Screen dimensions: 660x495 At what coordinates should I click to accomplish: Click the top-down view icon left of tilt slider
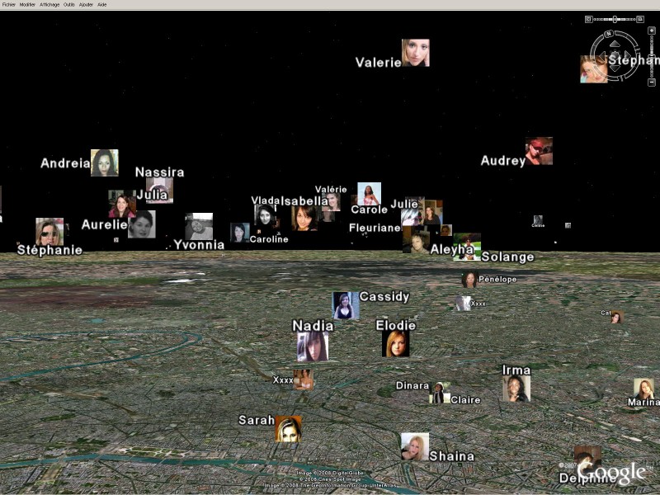click(x=589, y=19)
